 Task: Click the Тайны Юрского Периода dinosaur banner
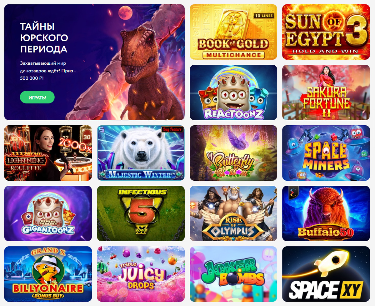94,62
